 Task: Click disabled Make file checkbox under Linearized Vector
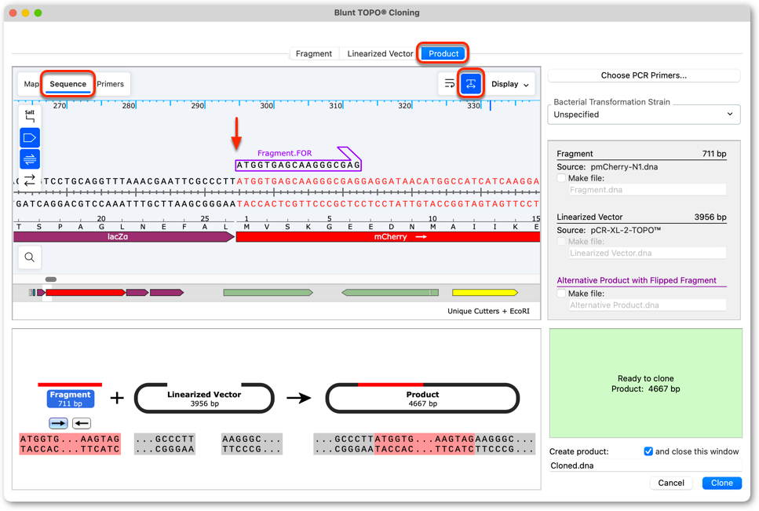(561, 242)
